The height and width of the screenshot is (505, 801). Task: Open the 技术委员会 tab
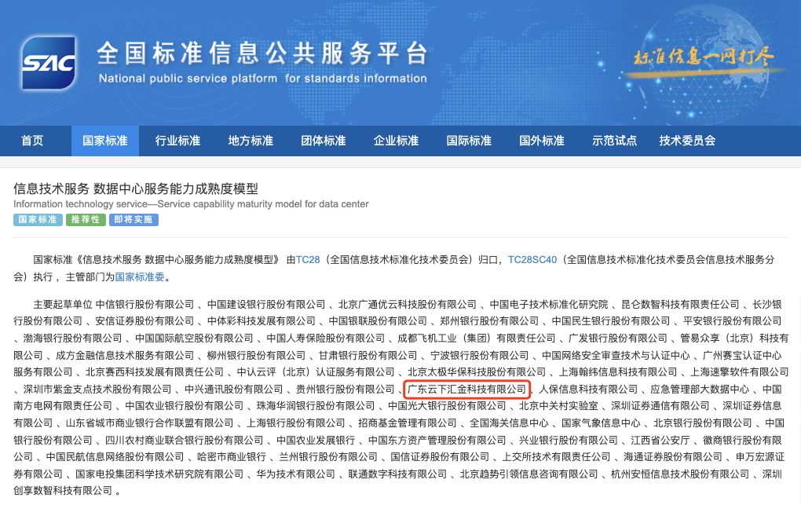tap(687, 141)
